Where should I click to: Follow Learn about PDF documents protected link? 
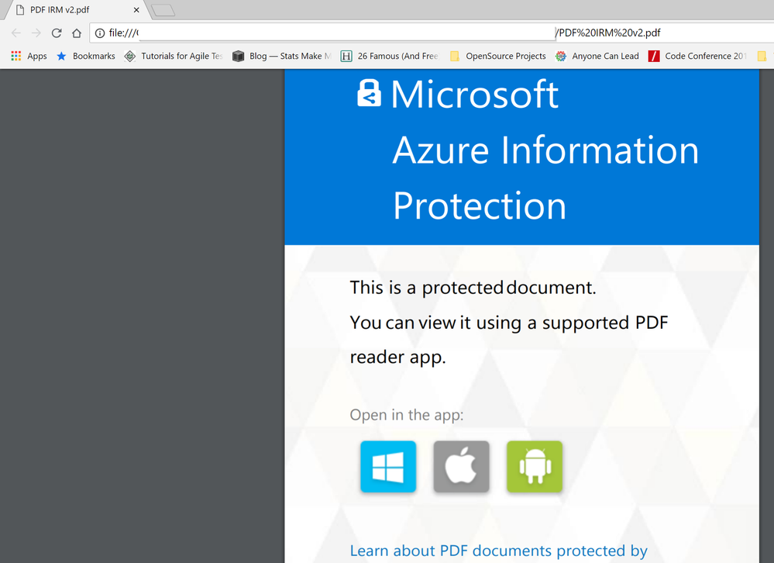[x=498, y=551]
